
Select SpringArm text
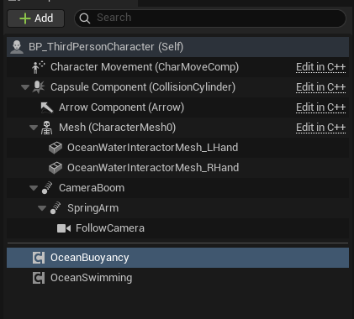[x=92, y=208]
